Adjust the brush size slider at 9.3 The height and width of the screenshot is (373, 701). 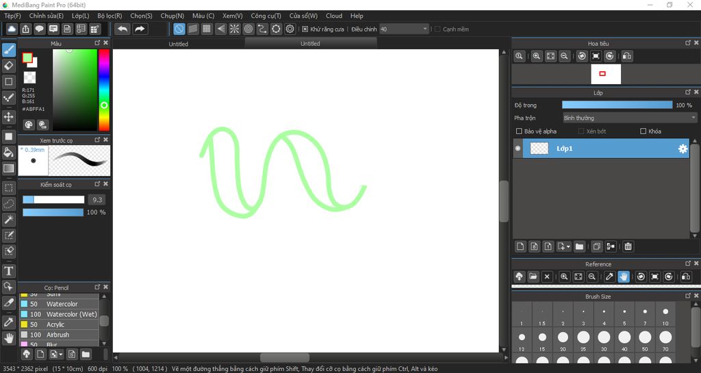(x=53, y=200)
